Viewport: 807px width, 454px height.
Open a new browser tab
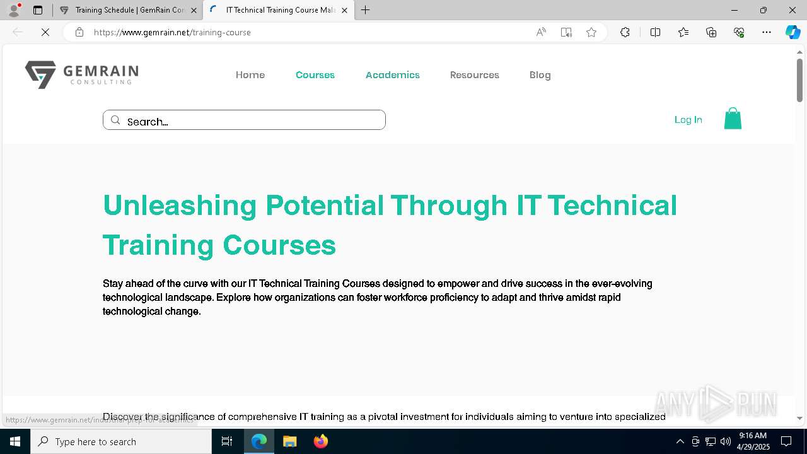[x=366, y=10]
